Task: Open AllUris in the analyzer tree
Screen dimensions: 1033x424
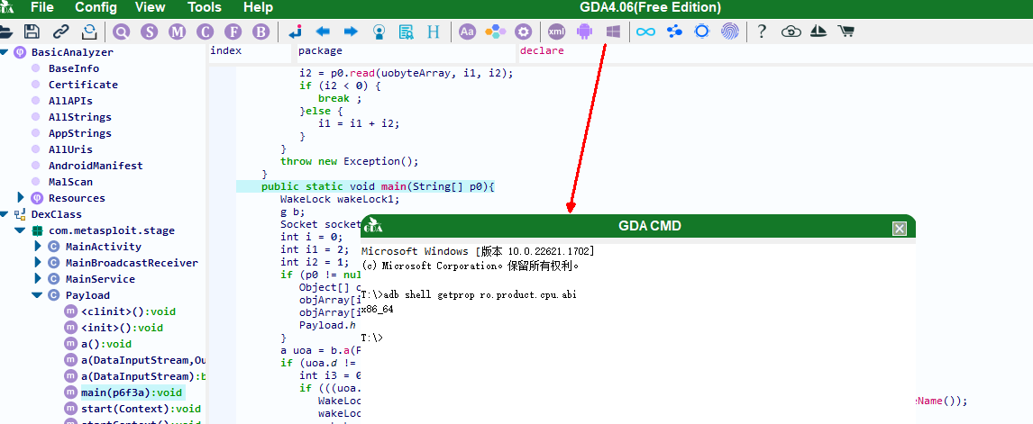Action: 70,149
